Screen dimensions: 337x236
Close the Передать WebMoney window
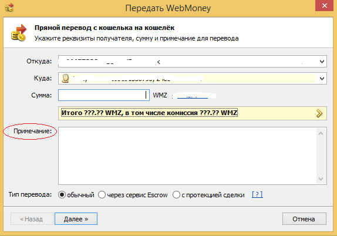tap(324, 5)
